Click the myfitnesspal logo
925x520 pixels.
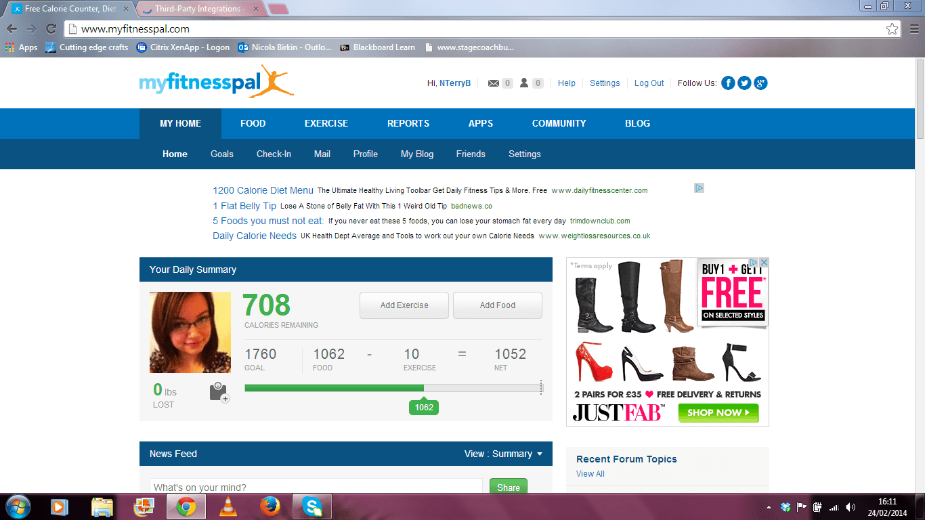pyautogui.click(x=217, y=82)
